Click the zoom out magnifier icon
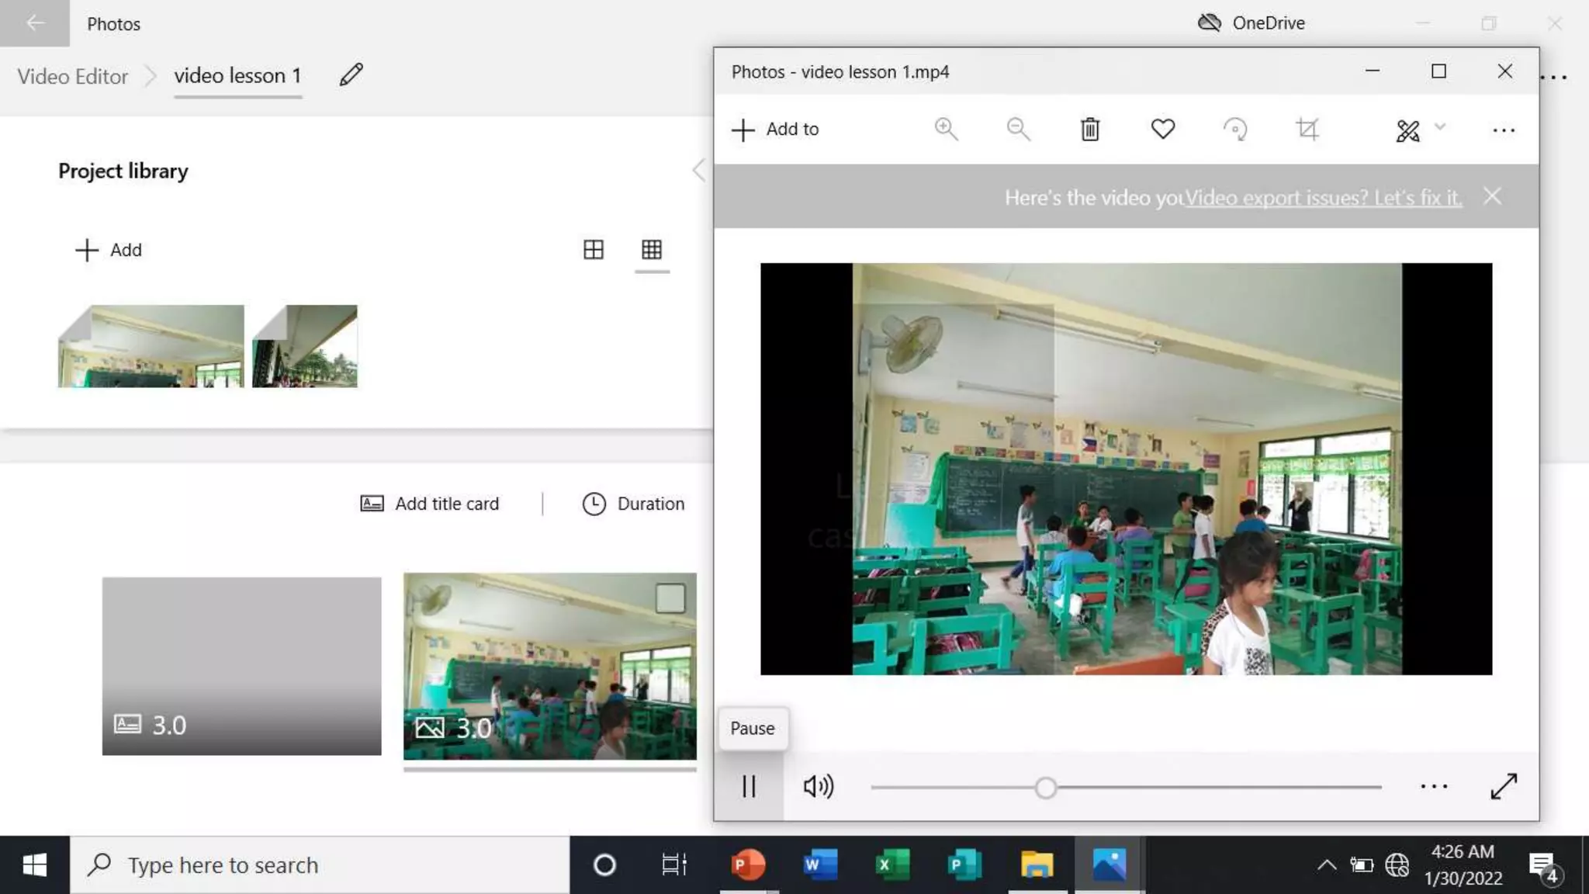The image size is (1589, 894). (1018, 129)
